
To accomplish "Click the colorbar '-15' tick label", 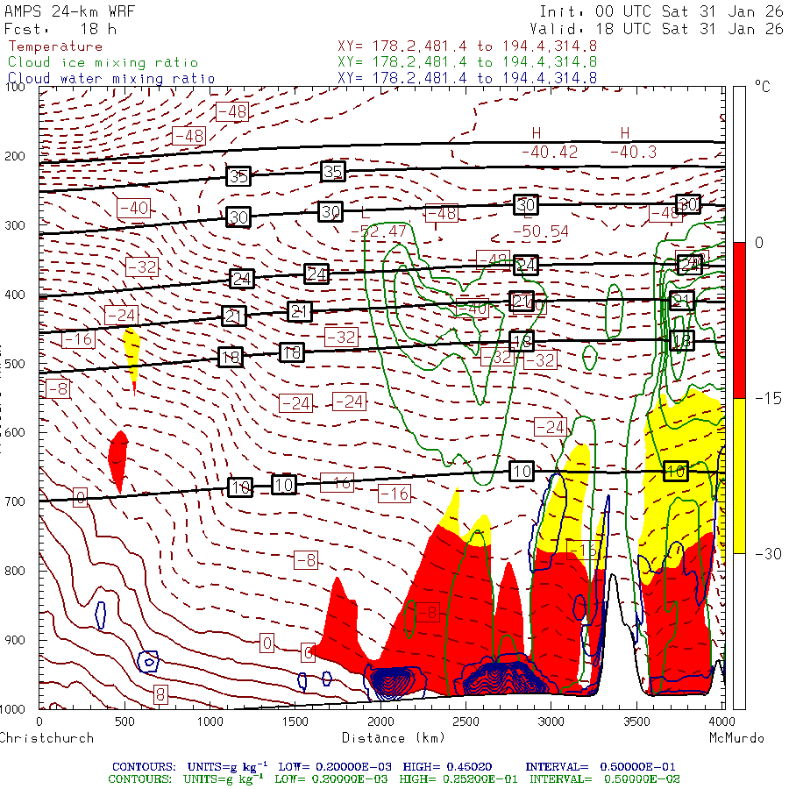I will coord(768,399).
